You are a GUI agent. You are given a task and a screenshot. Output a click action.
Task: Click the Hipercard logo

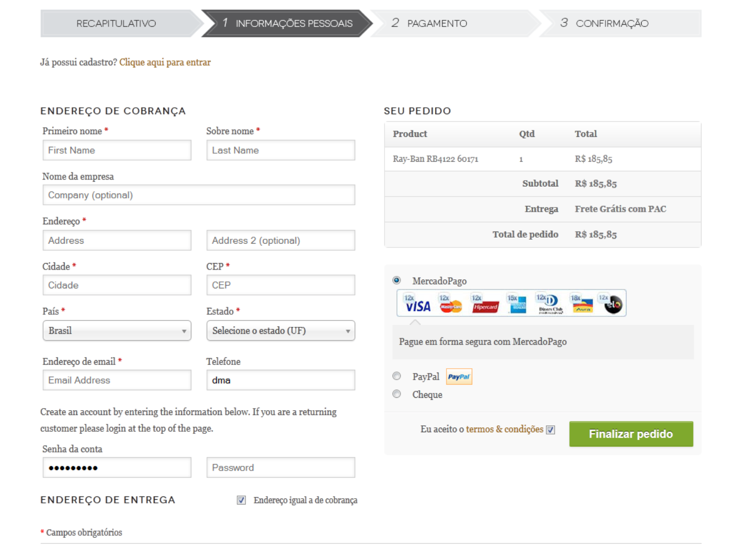(485, 305)
